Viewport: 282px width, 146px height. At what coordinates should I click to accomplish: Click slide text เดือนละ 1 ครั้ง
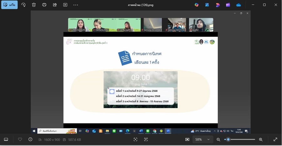click(x=147, y=62)
